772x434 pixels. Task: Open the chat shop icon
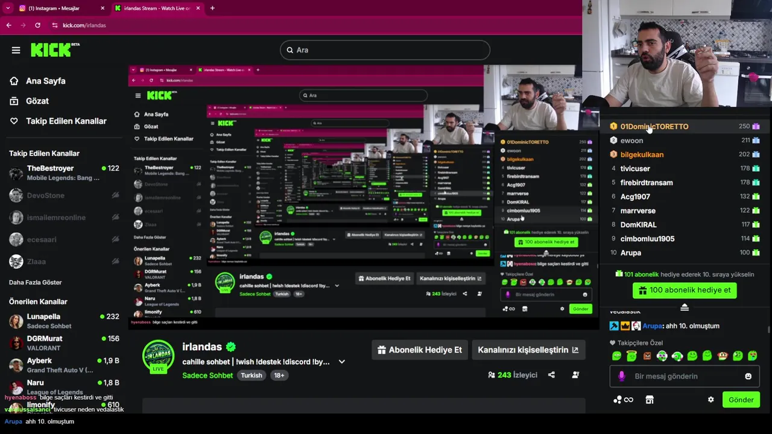tap(650, 400)
